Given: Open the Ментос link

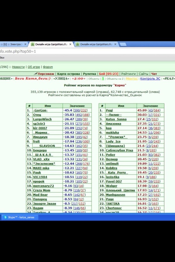Looking at the screenshot, I should pos(132,79).
